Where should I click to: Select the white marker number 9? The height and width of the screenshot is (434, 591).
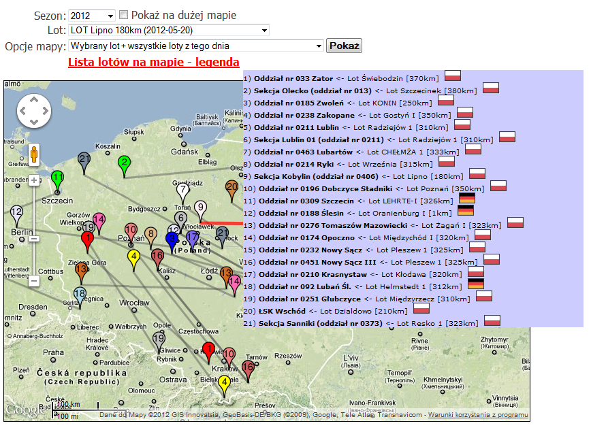[200, 207]
